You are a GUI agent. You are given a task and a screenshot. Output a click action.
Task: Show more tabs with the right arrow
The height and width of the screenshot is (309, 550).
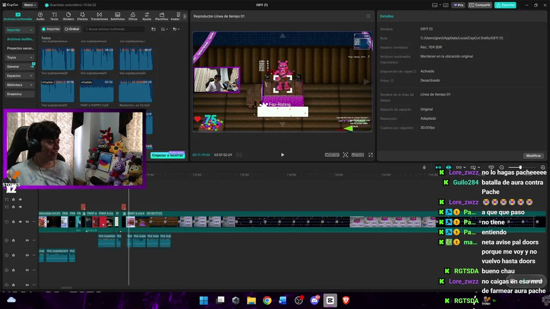coord(185,16)
